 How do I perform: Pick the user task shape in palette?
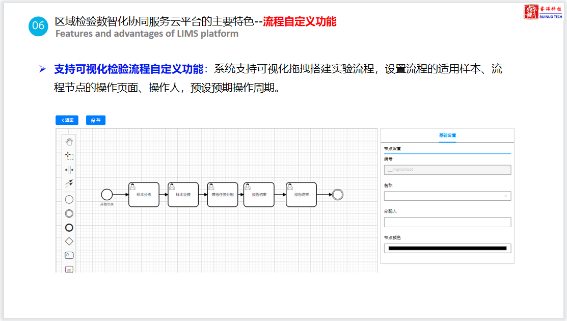[x=69, y=255]
